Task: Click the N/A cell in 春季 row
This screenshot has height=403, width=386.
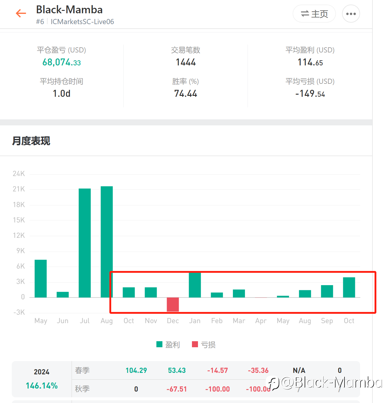Action: (299, 370)
